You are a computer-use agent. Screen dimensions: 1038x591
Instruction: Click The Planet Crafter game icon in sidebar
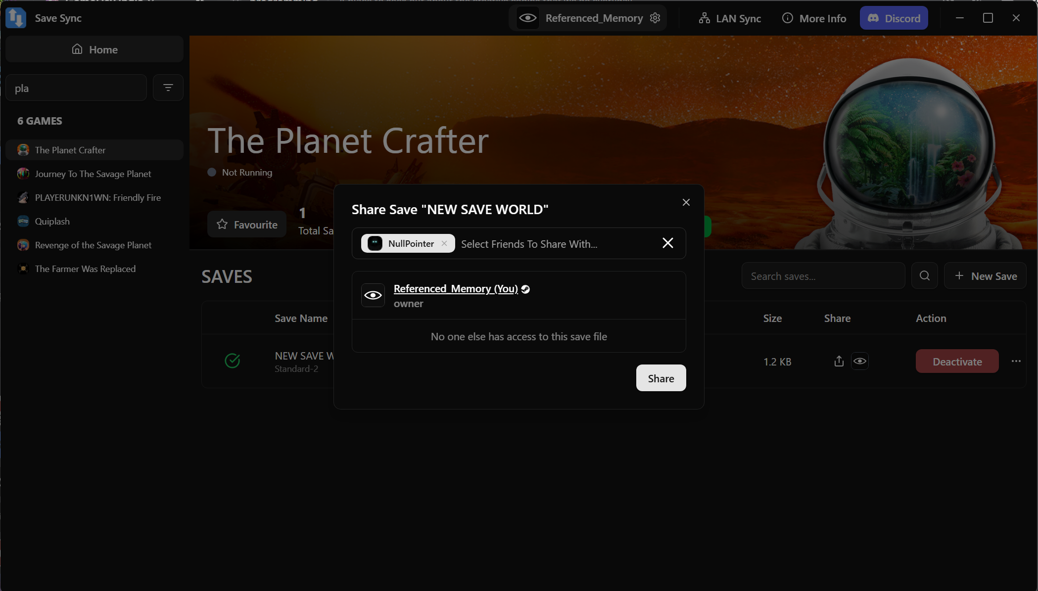click(x=23, y=150)
